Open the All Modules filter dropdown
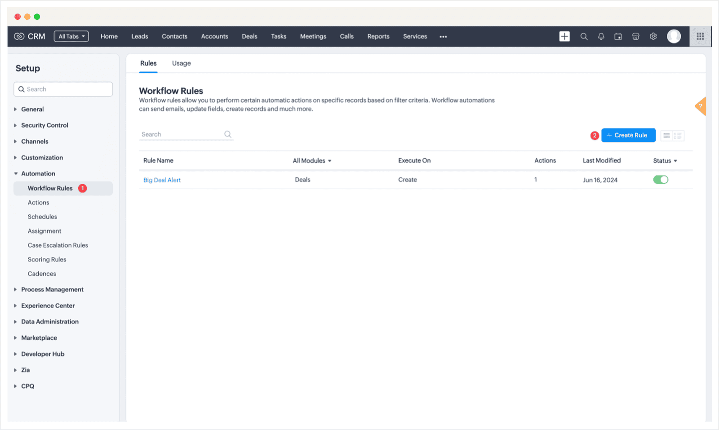Image resolution: width=719 pixels, height=430 pixels. click(312, 160)
